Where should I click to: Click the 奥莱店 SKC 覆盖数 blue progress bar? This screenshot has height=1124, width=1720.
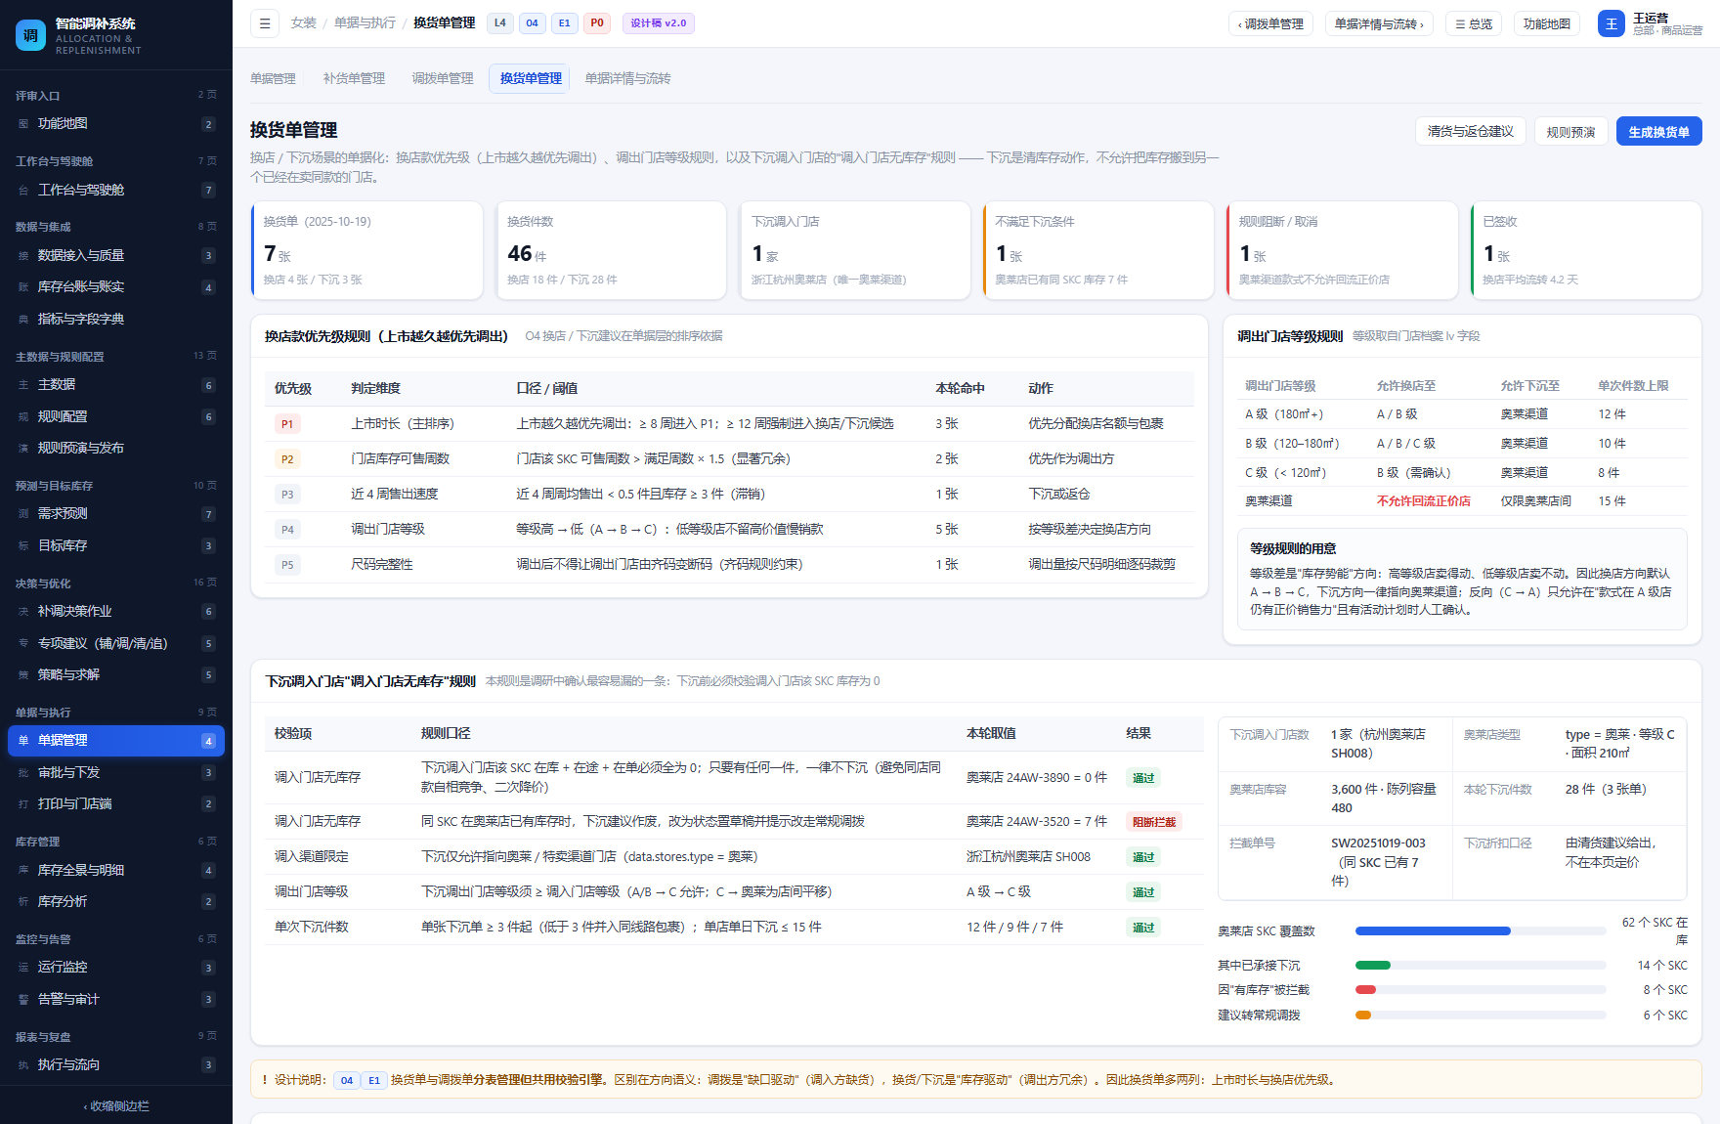click(1433, 931)
